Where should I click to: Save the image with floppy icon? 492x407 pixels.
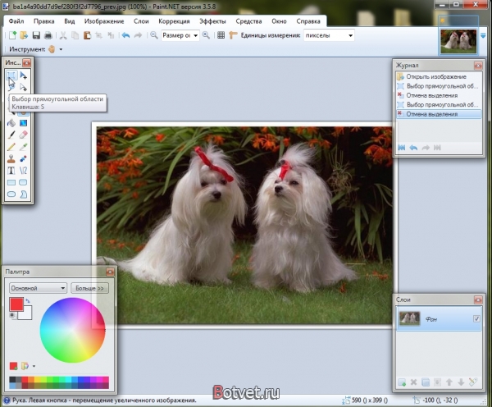pos(36,35)
